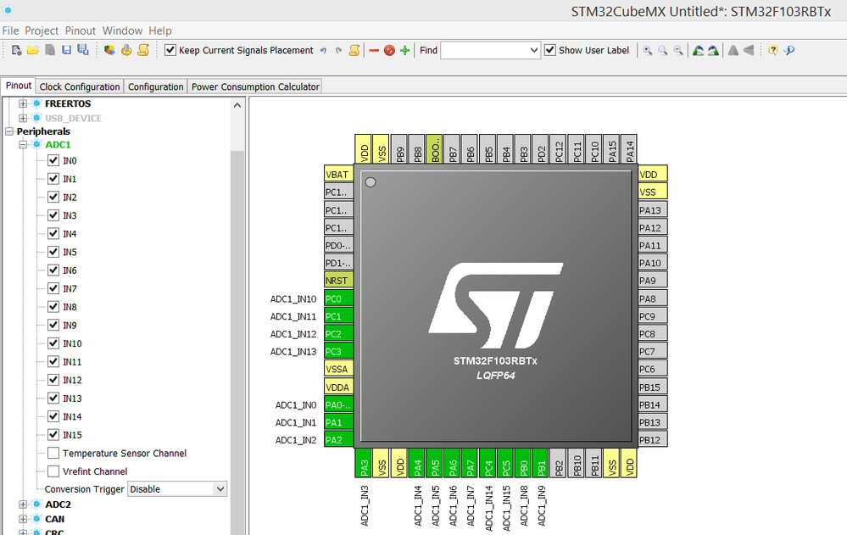
Task: Click the multicolored generate report icon
Action: coord(109,50)
